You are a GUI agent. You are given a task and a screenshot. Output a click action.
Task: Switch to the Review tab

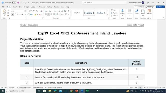[57, 7]
